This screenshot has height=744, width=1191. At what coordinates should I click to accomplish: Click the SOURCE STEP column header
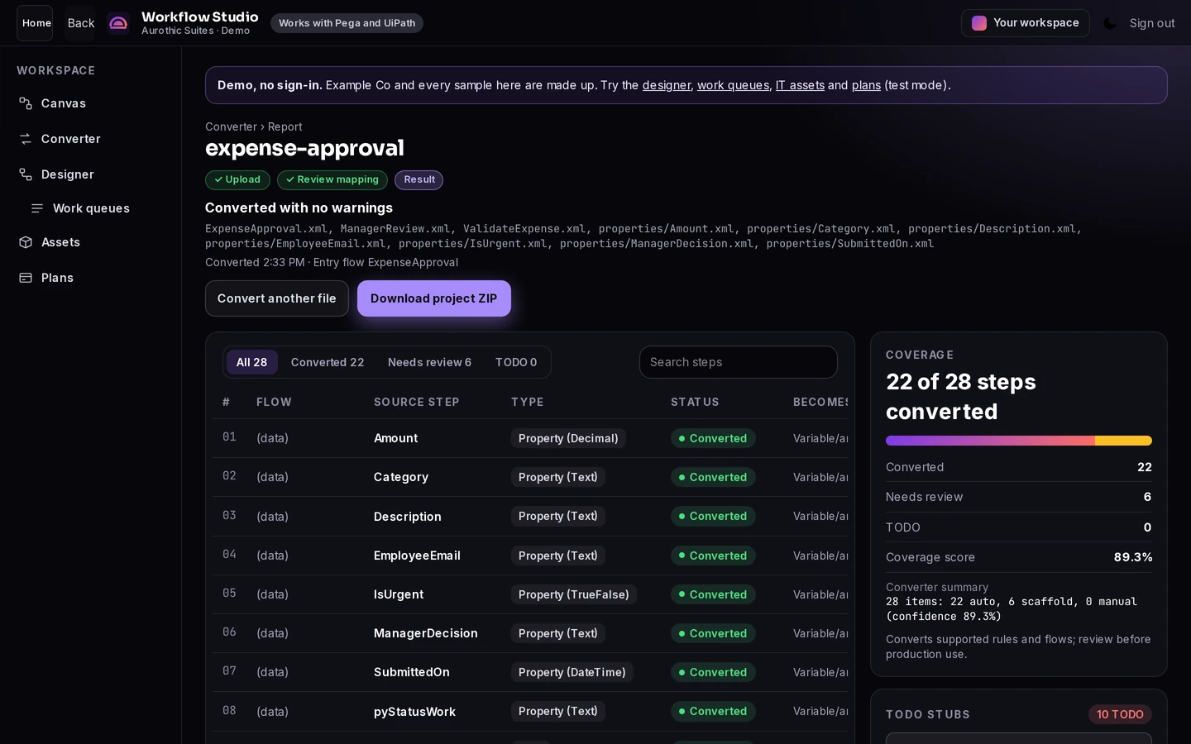click(x=416, y=402)
